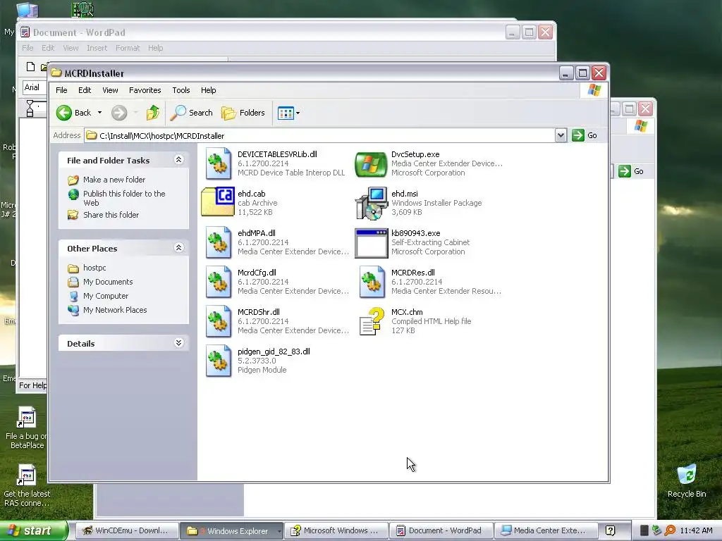Click New document icon in WordPad
The width and height of the screenshot is (722, 541).
[x=30, y=67]
